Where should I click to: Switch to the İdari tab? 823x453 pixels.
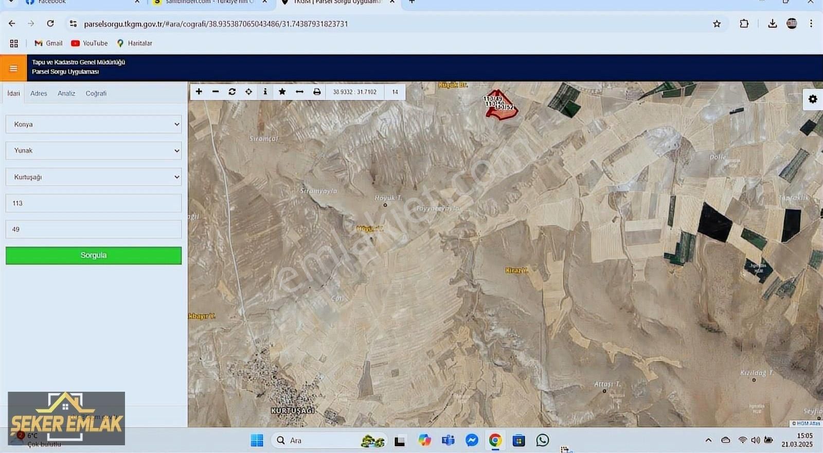coord(13,93)
